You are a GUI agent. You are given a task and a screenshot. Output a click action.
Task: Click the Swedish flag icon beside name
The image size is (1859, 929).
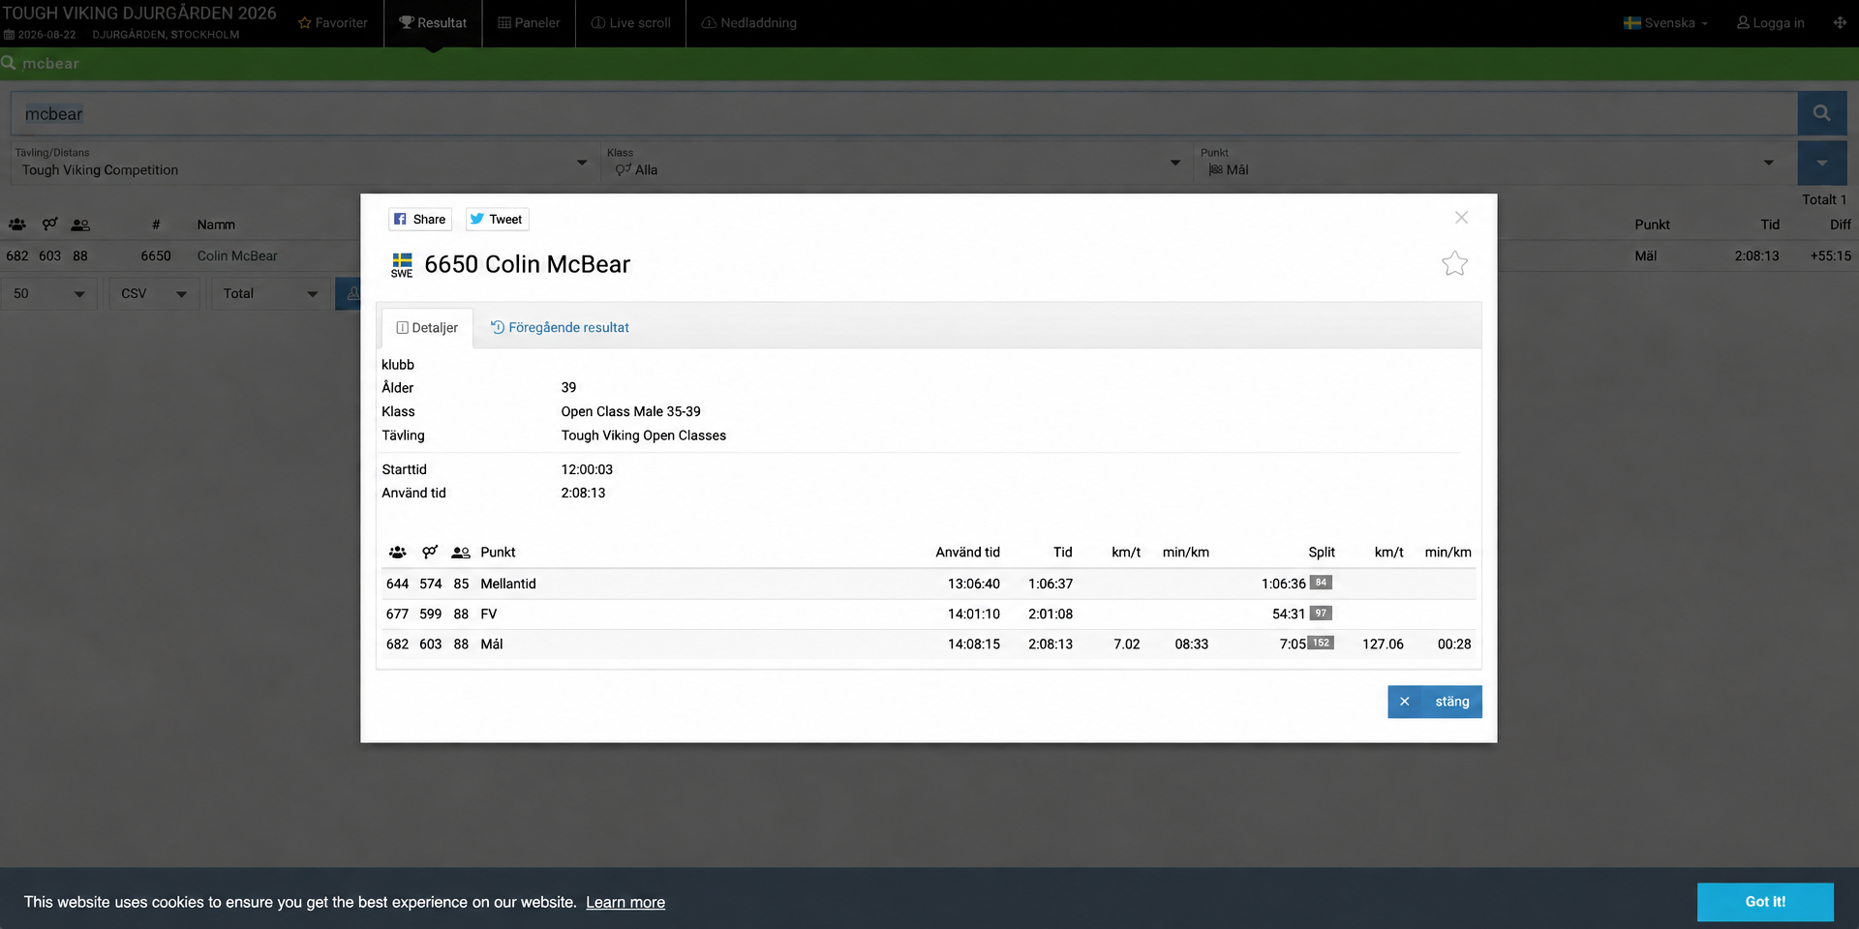(402, 261)
